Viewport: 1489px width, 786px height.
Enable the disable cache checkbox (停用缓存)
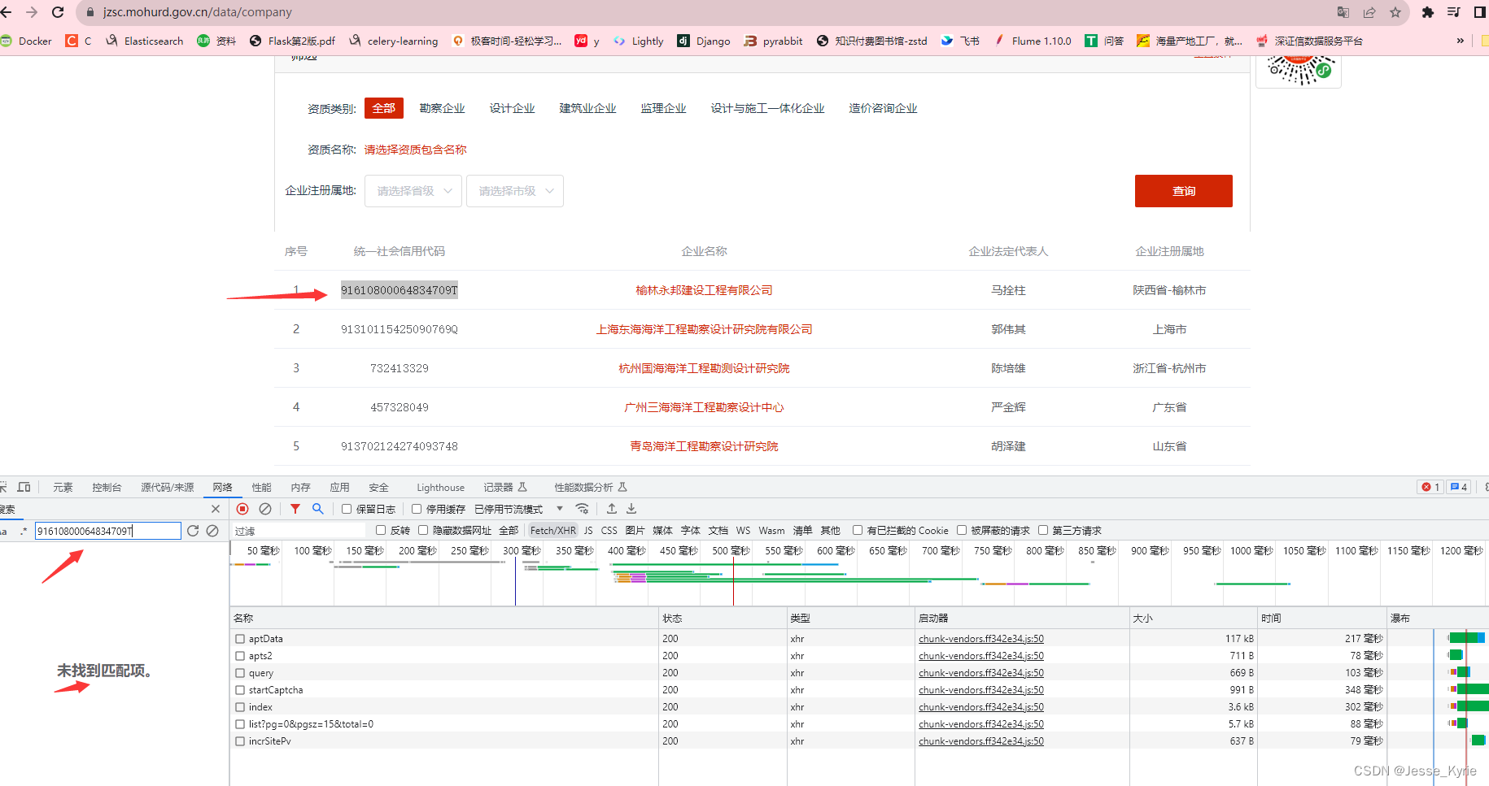tap(417, 509)
